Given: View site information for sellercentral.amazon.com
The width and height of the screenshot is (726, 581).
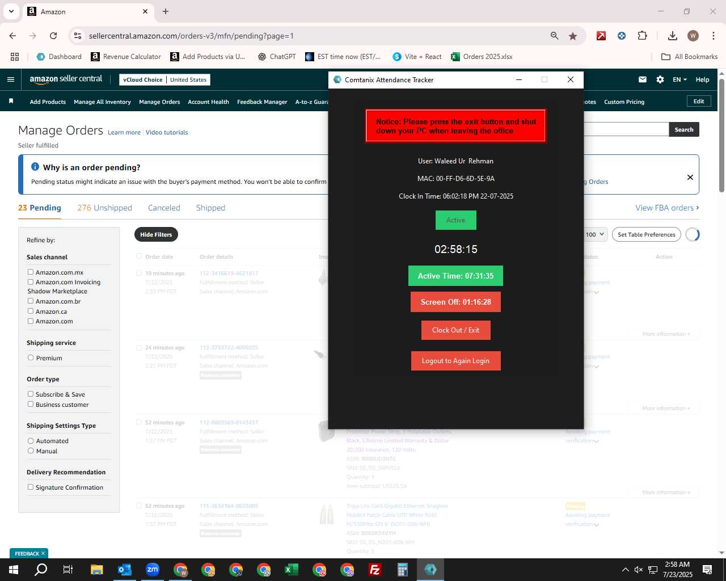Looking at the screenshot, I should pyautogui.click(x=78, y=36).
